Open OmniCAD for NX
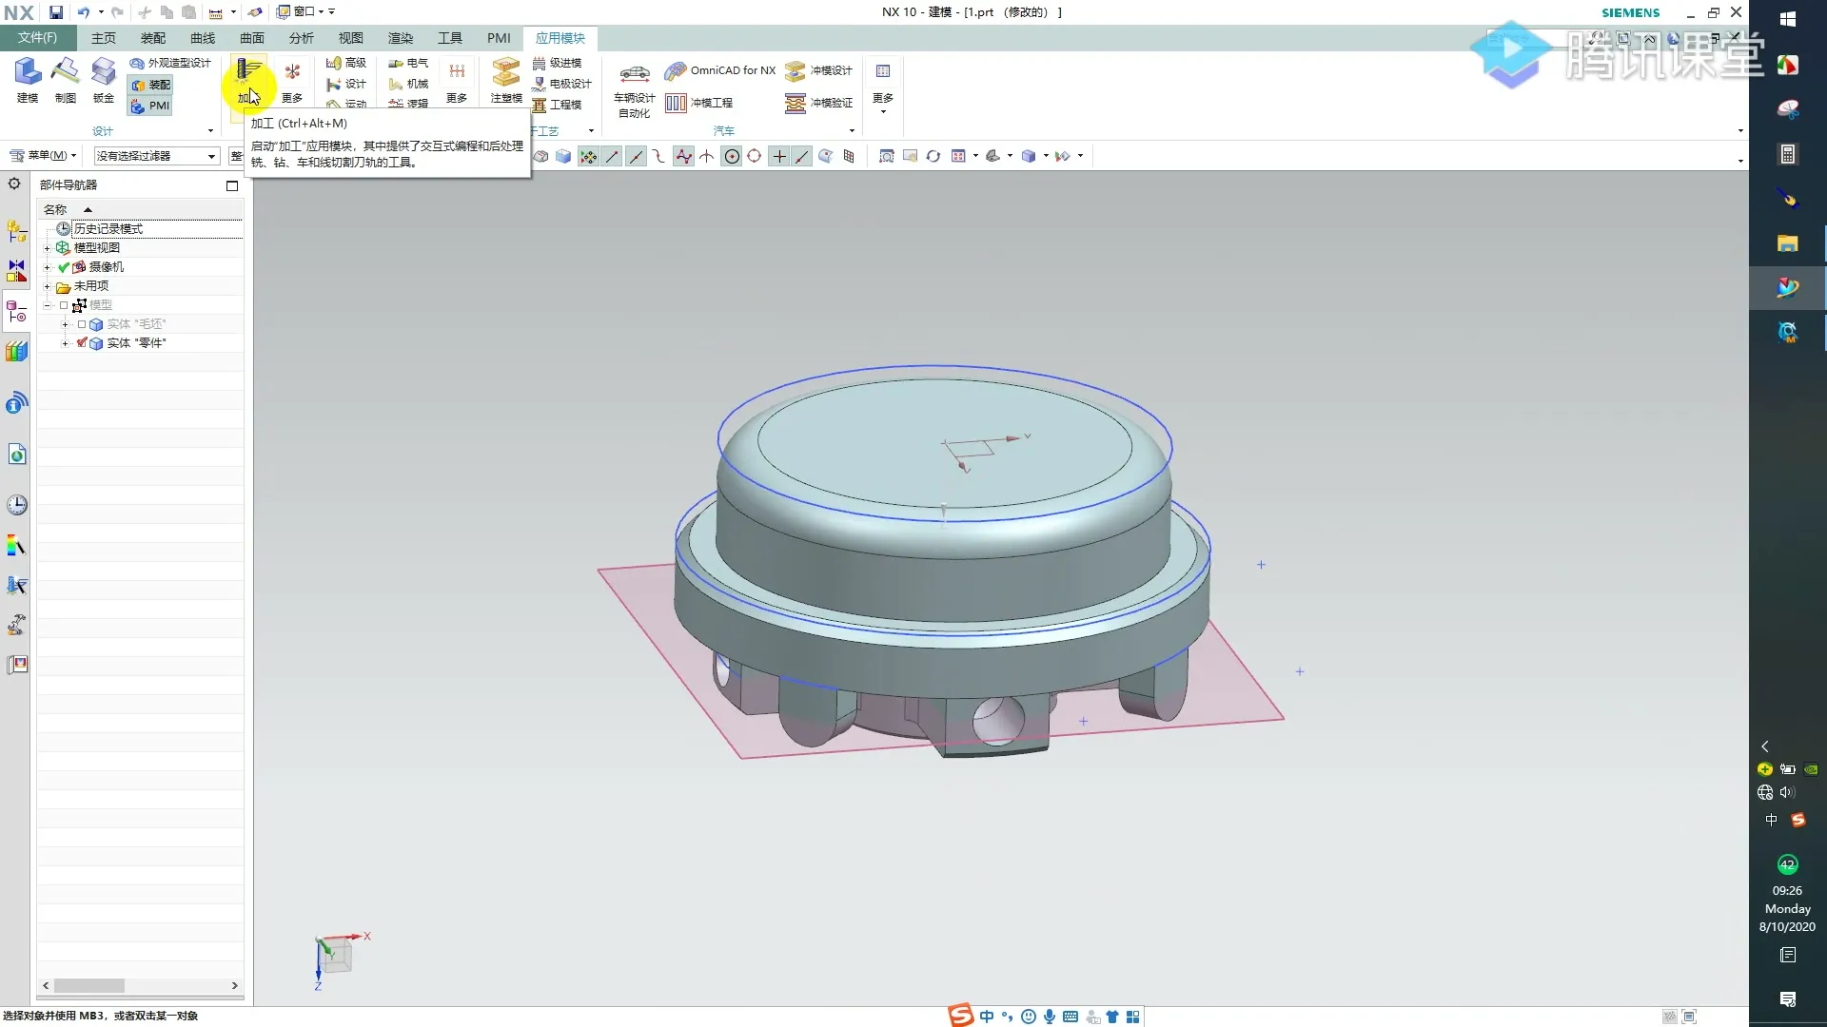The height and width of the screenshot is (1027, 1827). point(720,70)
